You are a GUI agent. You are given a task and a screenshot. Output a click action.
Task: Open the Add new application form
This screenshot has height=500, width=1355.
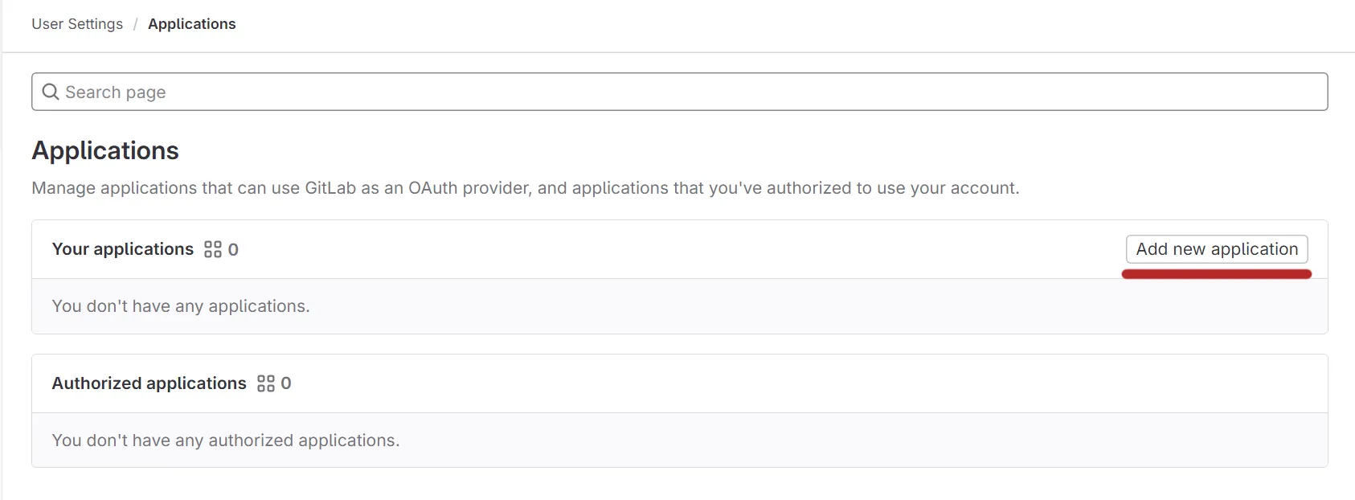click(x=1216, y=249)
